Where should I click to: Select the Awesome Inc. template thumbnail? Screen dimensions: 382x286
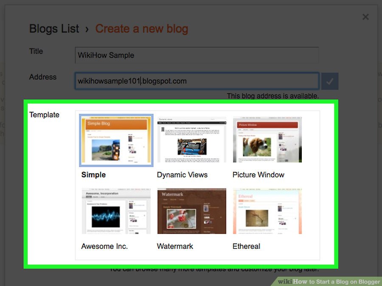tap(116, 211)
